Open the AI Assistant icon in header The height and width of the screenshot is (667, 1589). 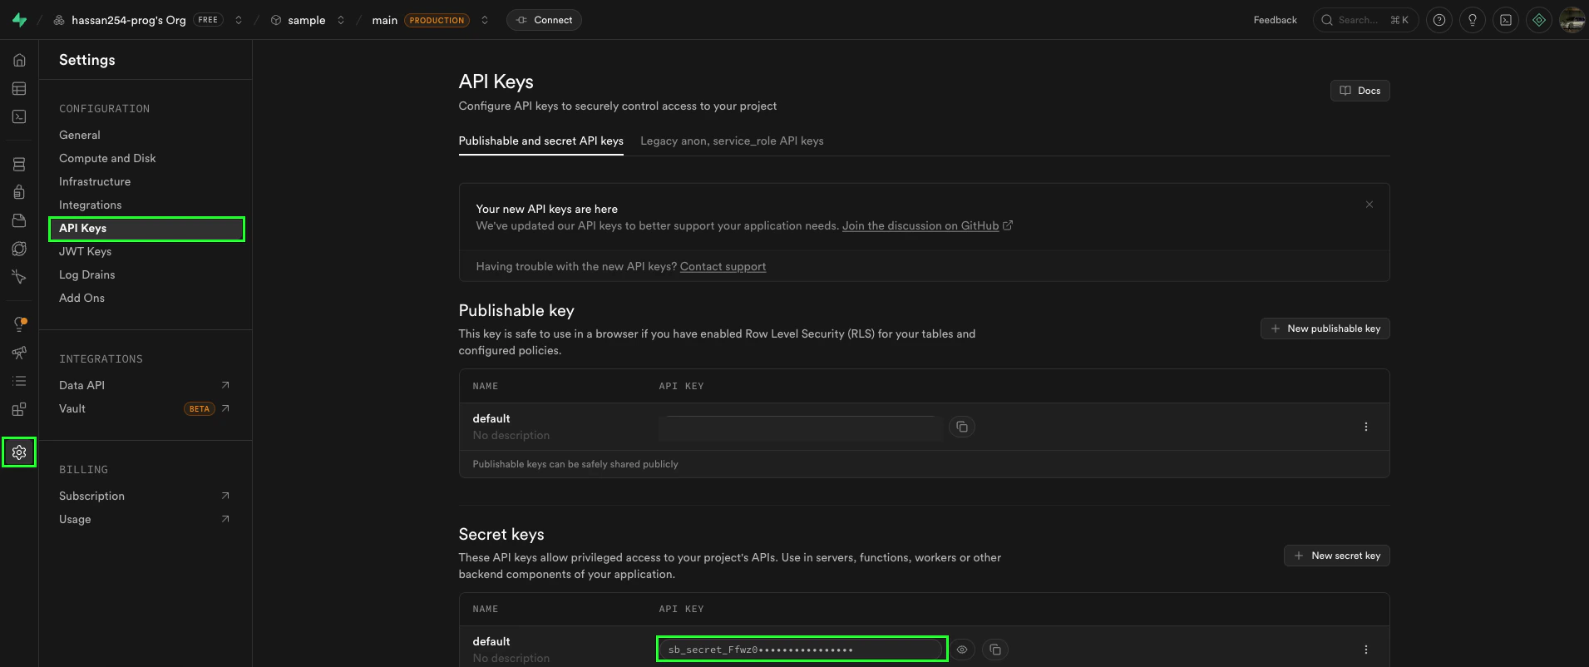click(1539, 20)
